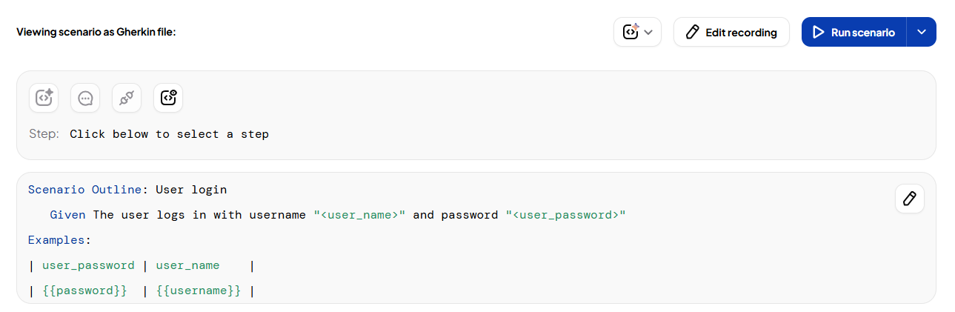Open the AI code dropdown beside Edit recording
Viewport: 955px width, 312px height.
637,33
